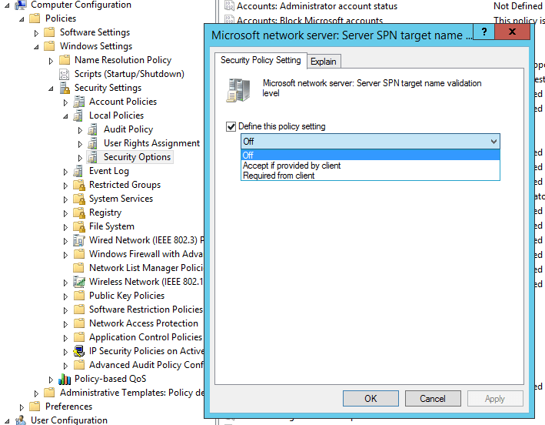Click the Scripts (Startup/Shutdown) icon

click(65, 74)
